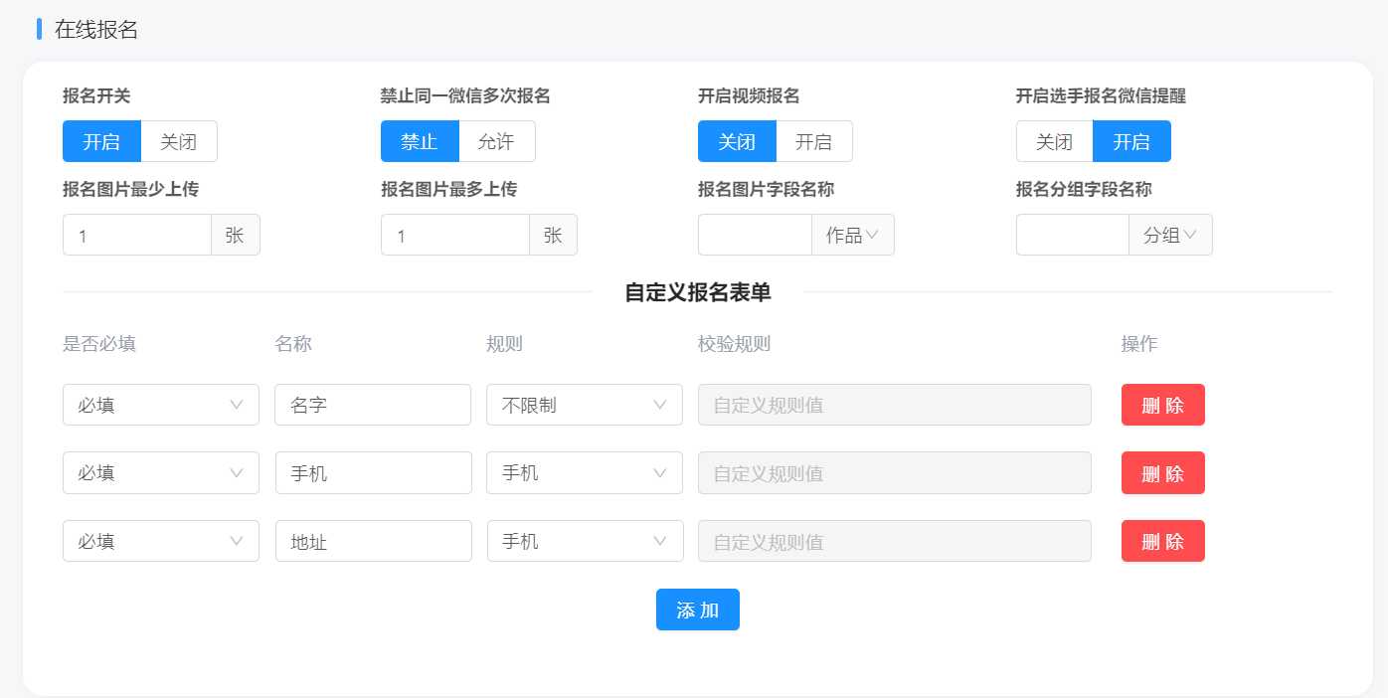Expand 必填 dropdown in the 名字 row

tap(161, 405)
